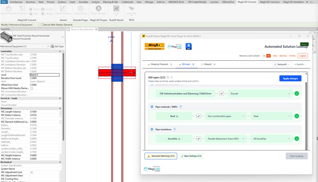Open the Plugin Manager download icon

pos(99,8)
